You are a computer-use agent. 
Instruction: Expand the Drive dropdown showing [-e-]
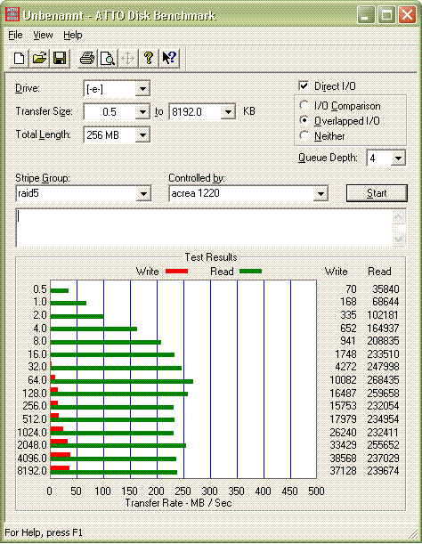point(142,89)
